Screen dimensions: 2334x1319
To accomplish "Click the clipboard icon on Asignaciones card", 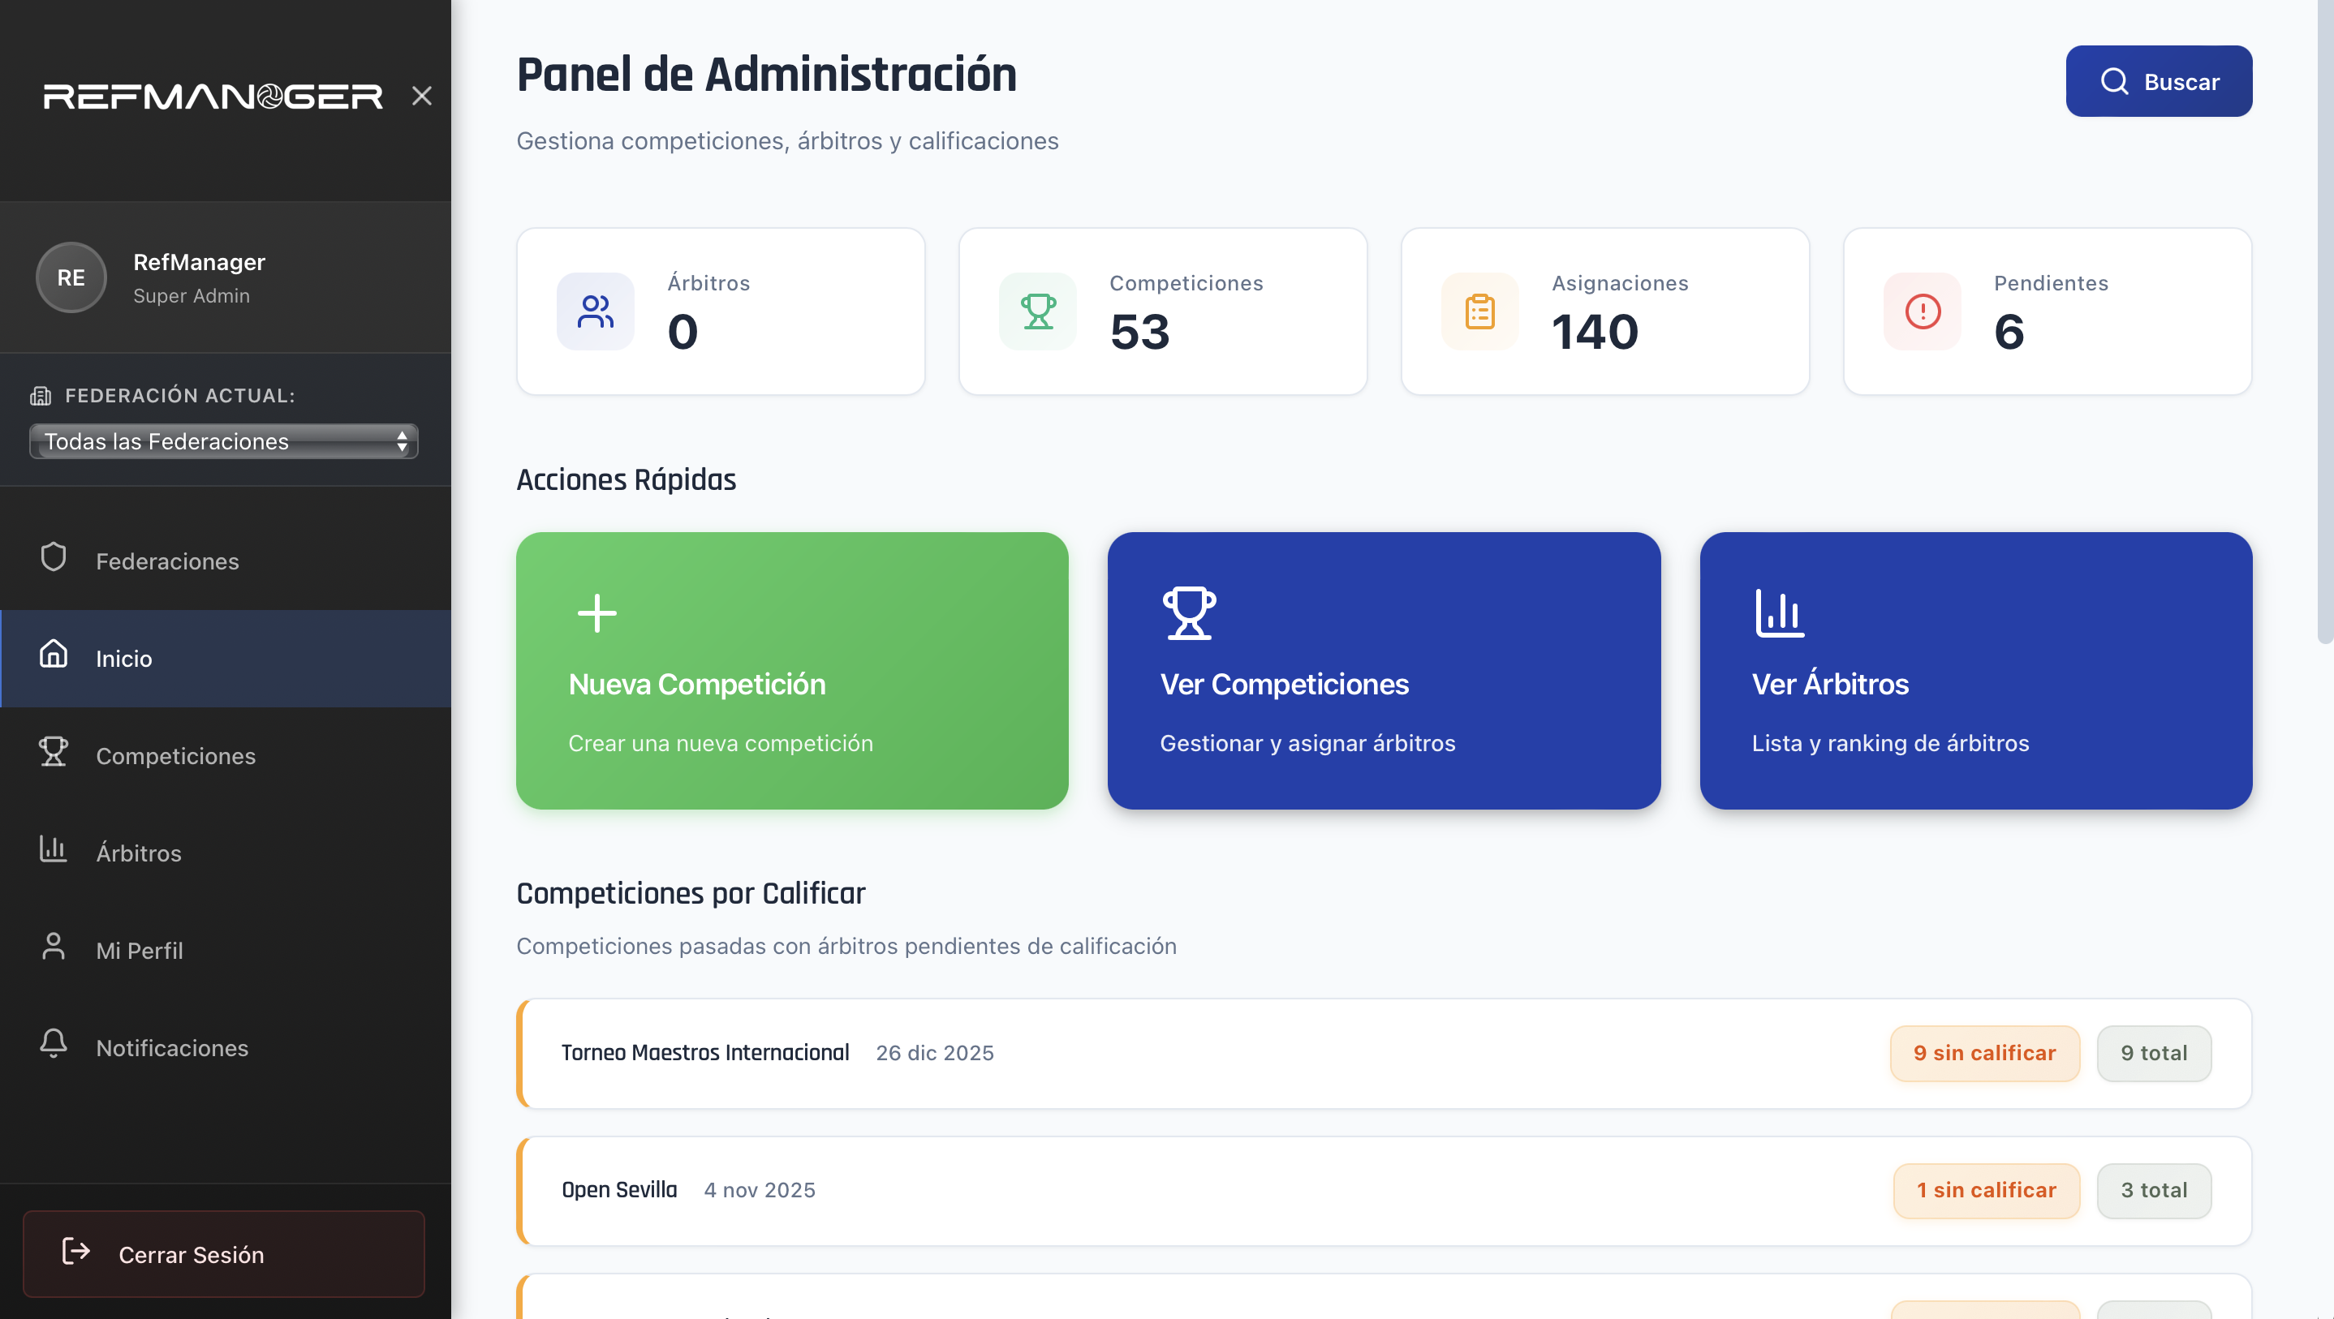I will (1479, 311).
